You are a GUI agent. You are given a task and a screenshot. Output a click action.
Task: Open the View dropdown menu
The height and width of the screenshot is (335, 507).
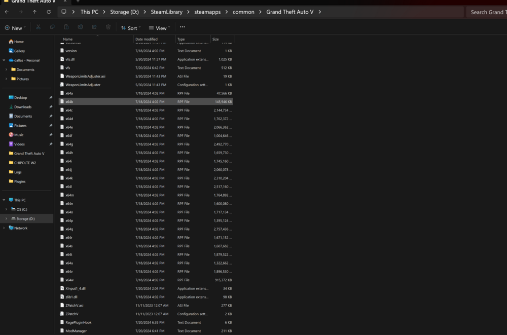159,28
